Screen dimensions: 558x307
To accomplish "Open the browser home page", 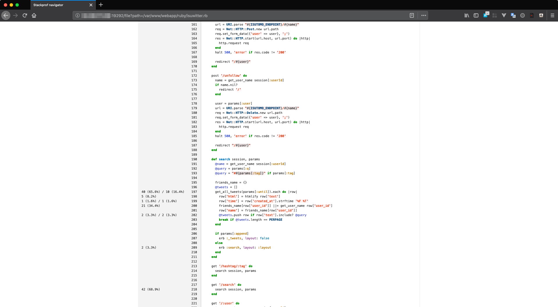I will (34, 15).
